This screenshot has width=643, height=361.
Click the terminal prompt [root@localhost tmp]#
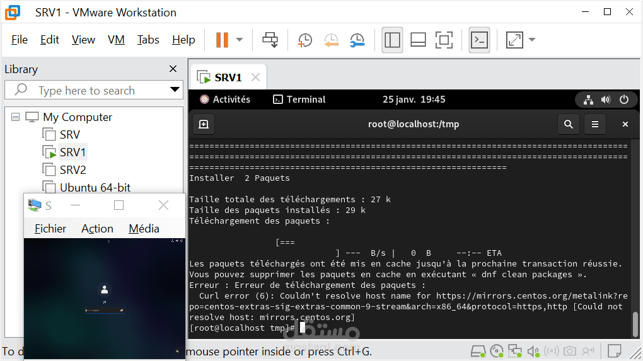point(242,328)
